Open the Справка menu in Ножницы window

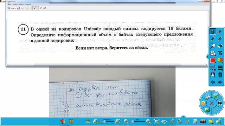click(28, 5)
